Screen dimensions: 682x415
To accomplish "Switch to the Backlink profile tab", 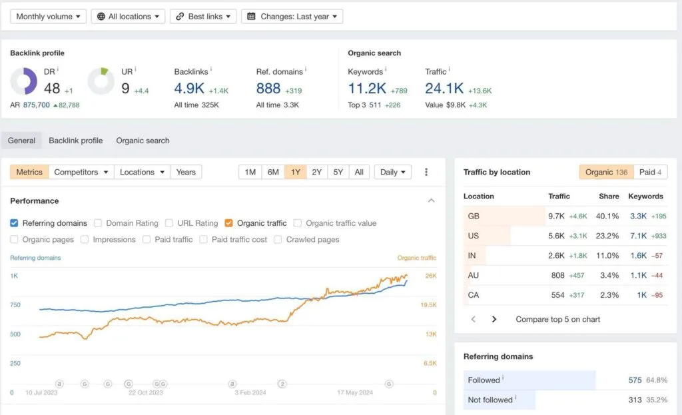I will pyautogui.click(x=76, y=141).
